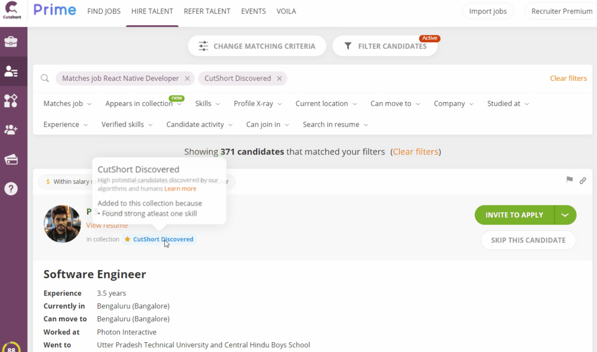Open the add team members sidebar icon

coord(11,130)
